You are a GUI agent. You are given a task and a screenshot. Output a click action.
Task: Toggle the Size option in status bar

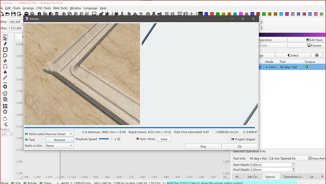(x=13, y=183)
